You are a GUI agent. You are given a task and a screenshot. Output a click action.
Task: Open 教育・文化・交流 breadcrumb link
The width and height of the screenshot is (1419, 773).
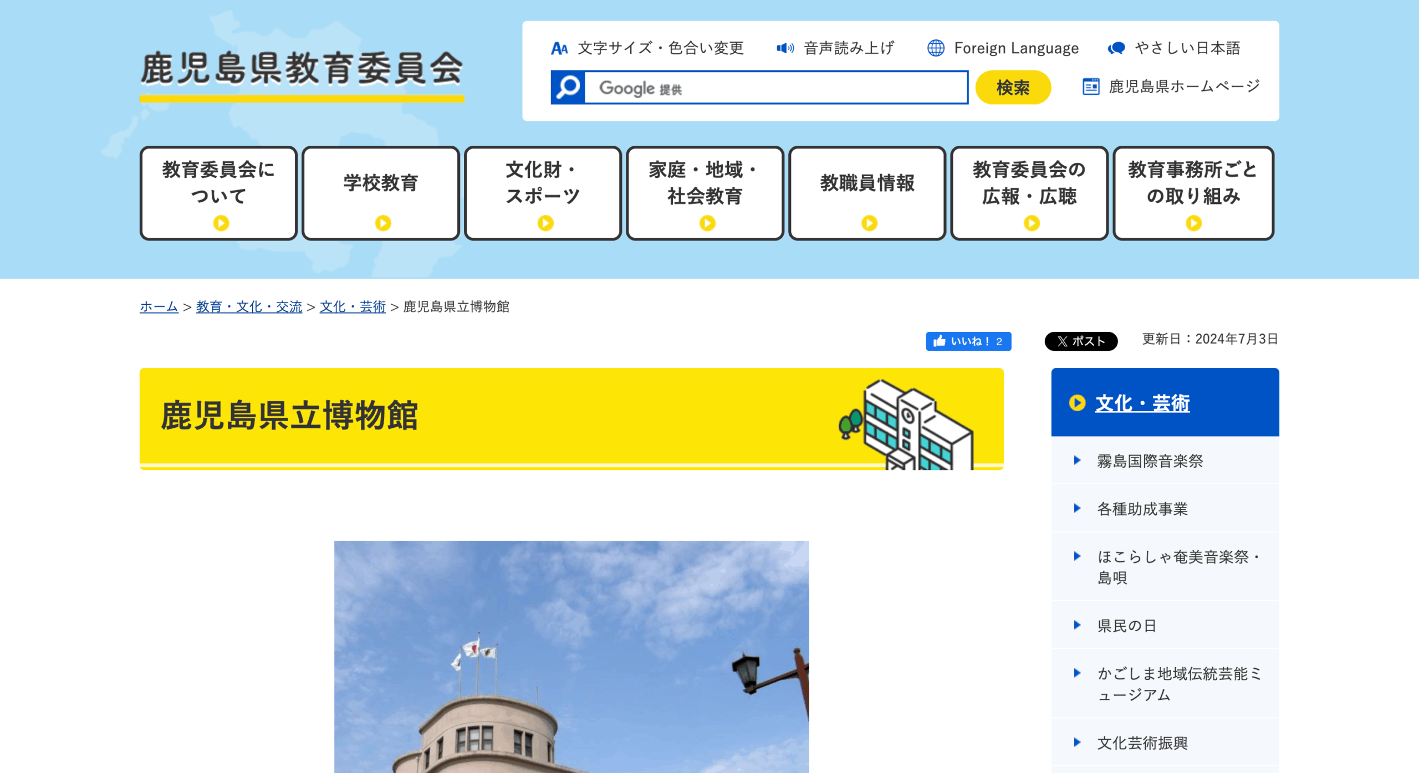pyautogui.click(x=249, y=306)
